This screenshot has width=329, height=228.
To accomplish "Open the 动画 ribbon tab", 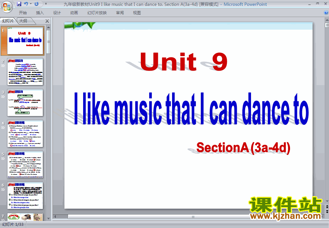I will [x=74, y=13].
